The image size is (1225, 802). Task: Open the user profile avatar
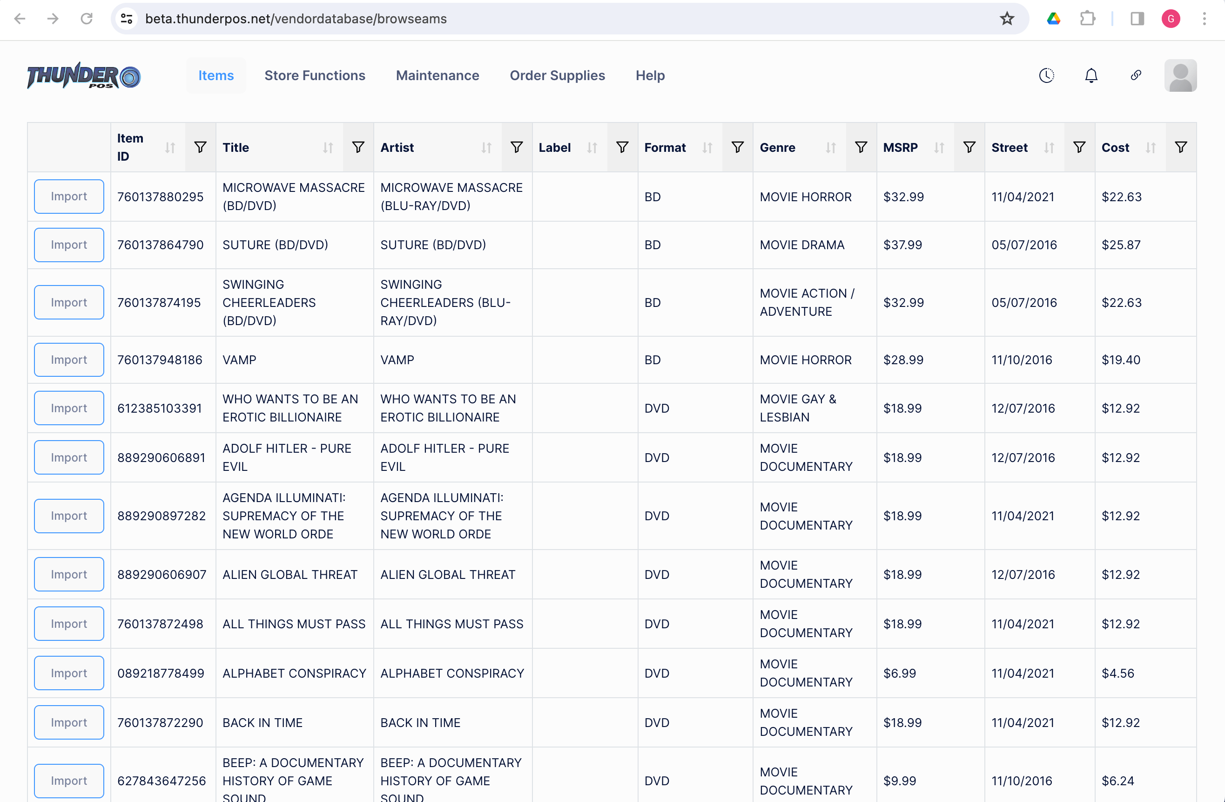point(1180,76)
